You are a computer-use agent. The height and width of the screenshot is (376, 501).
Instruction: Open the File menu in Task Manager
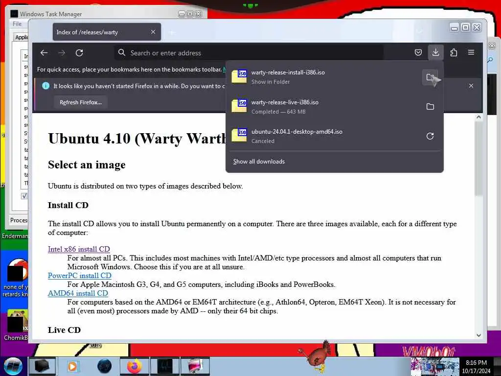coord(17,24)
